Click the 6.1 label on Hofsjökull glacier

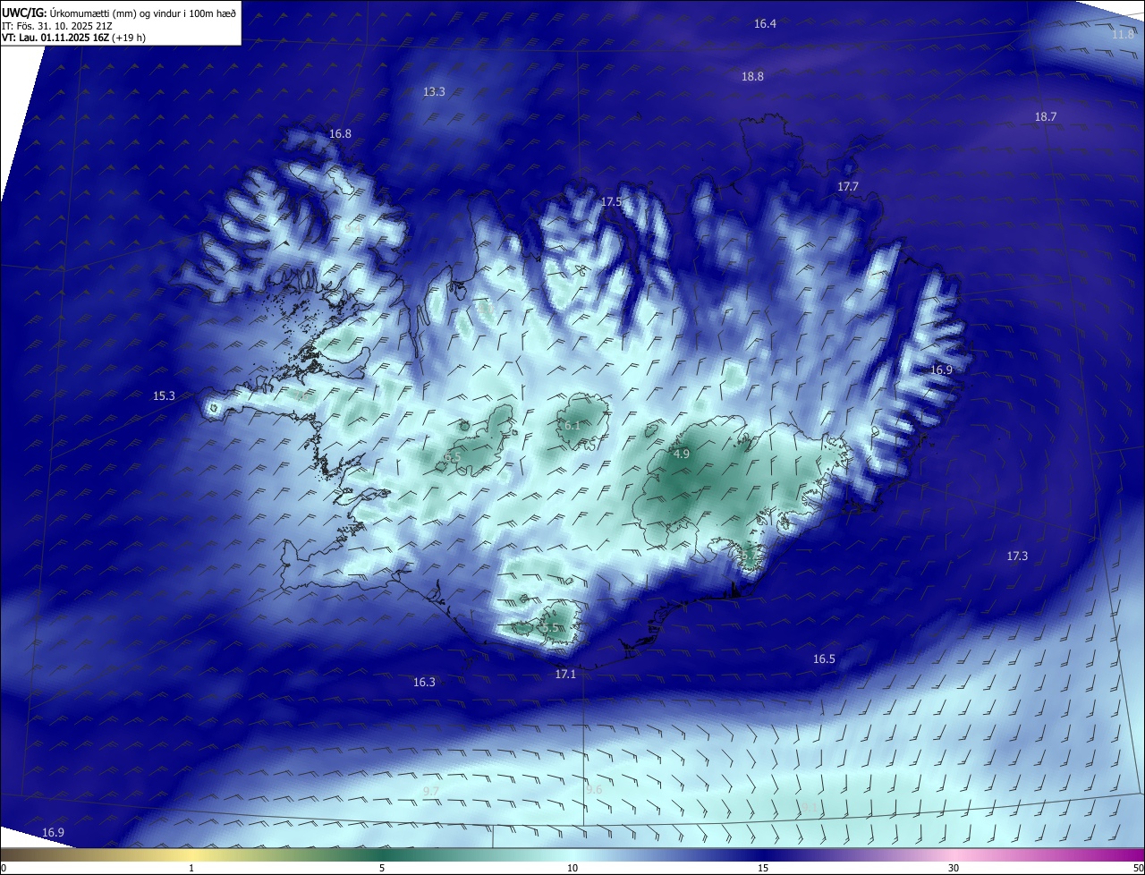[x=572, y=426]
